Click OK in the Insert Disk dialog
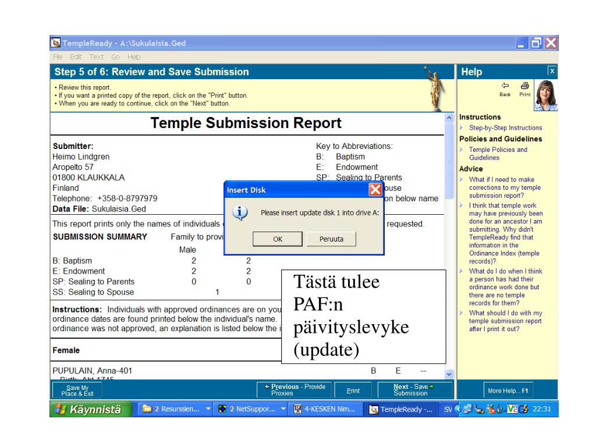596x447 pixels. (278, 239)
